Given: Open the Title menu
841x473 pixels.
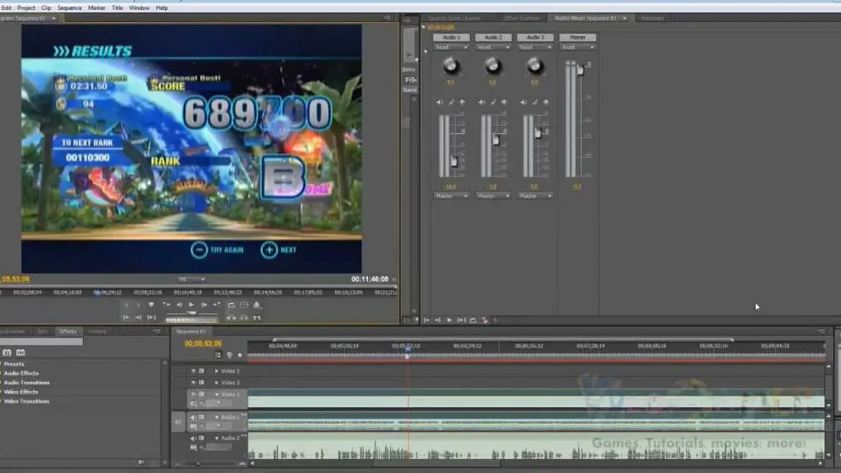Looking at the screenshot, I should click(x=117, y=8).
